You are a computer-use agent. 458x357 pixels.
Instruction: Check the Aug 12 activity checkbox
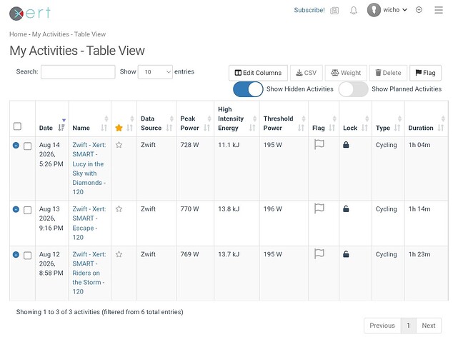click(x=27, y=256)
